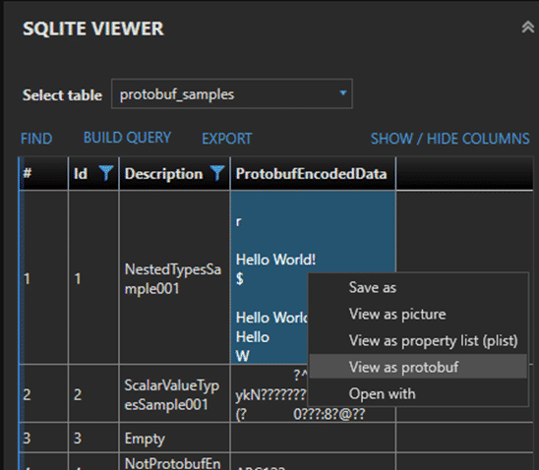Image resolution: width=539 pixels, height=470 pixels.
Task: Select the Empty description cell
Action: tap(174, 438)
